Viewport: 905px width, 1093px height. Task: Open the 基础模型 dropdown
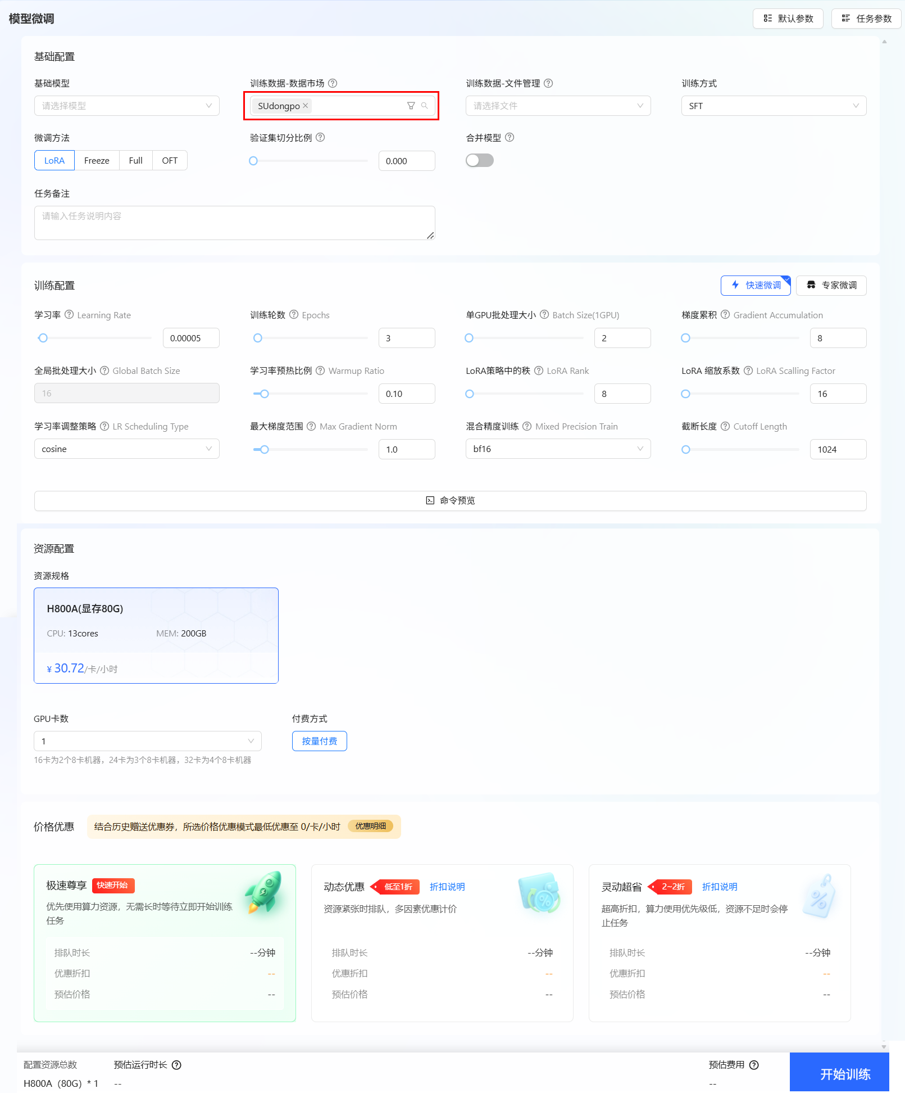coord(126,106)
